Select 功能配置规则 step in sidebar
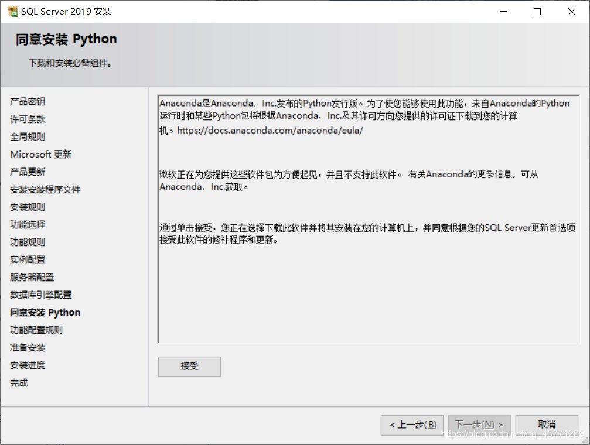The width and height of the screenshot is (590, 445). tap(36, 330)
